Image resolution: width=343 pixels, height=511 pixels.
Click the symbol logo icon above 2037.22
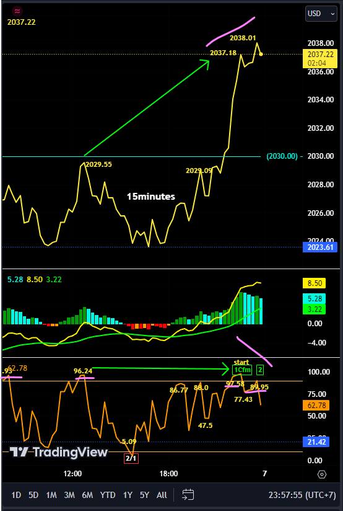tap(17, 11)
